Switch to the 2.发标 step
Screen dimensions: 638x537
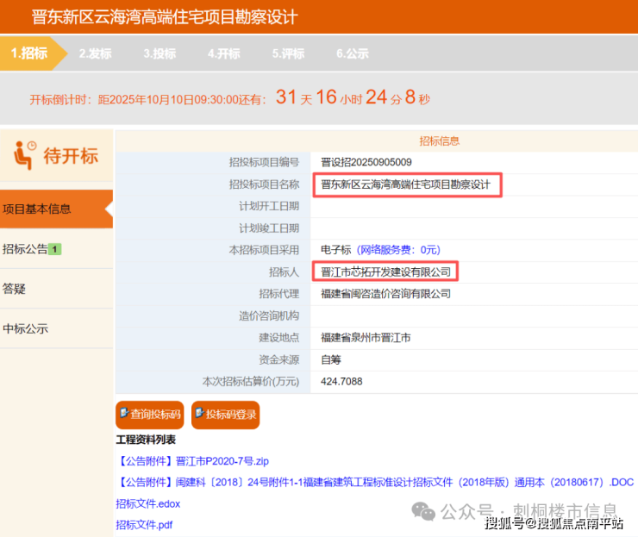(x=95, y=53)
